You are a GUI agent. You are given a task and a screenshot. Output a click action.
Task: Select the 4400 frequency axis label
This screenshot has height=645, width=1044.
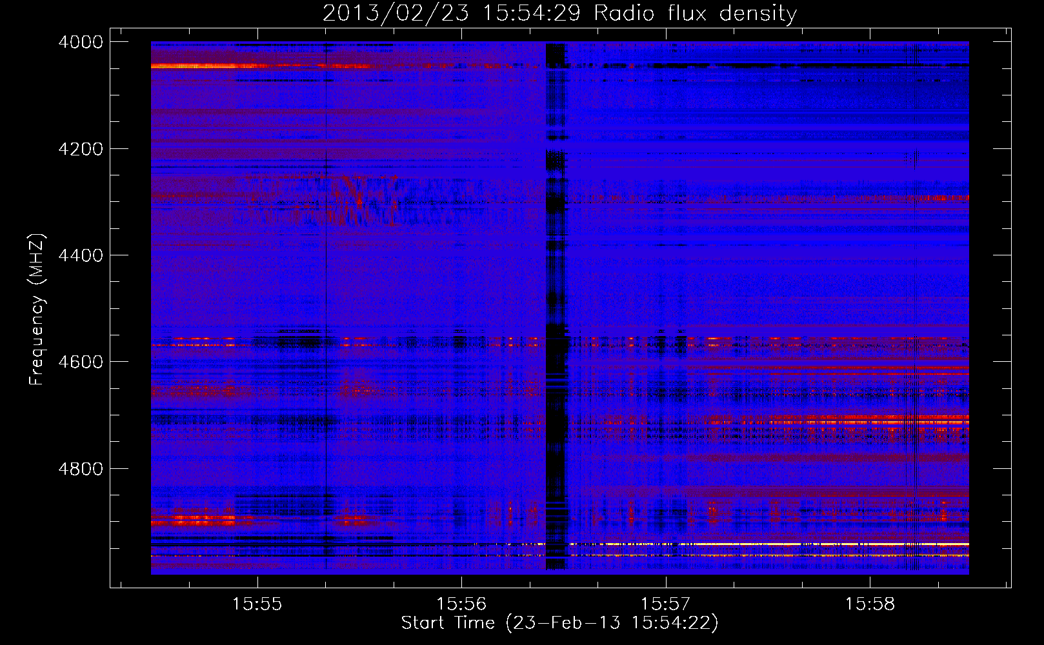point(81,255)
